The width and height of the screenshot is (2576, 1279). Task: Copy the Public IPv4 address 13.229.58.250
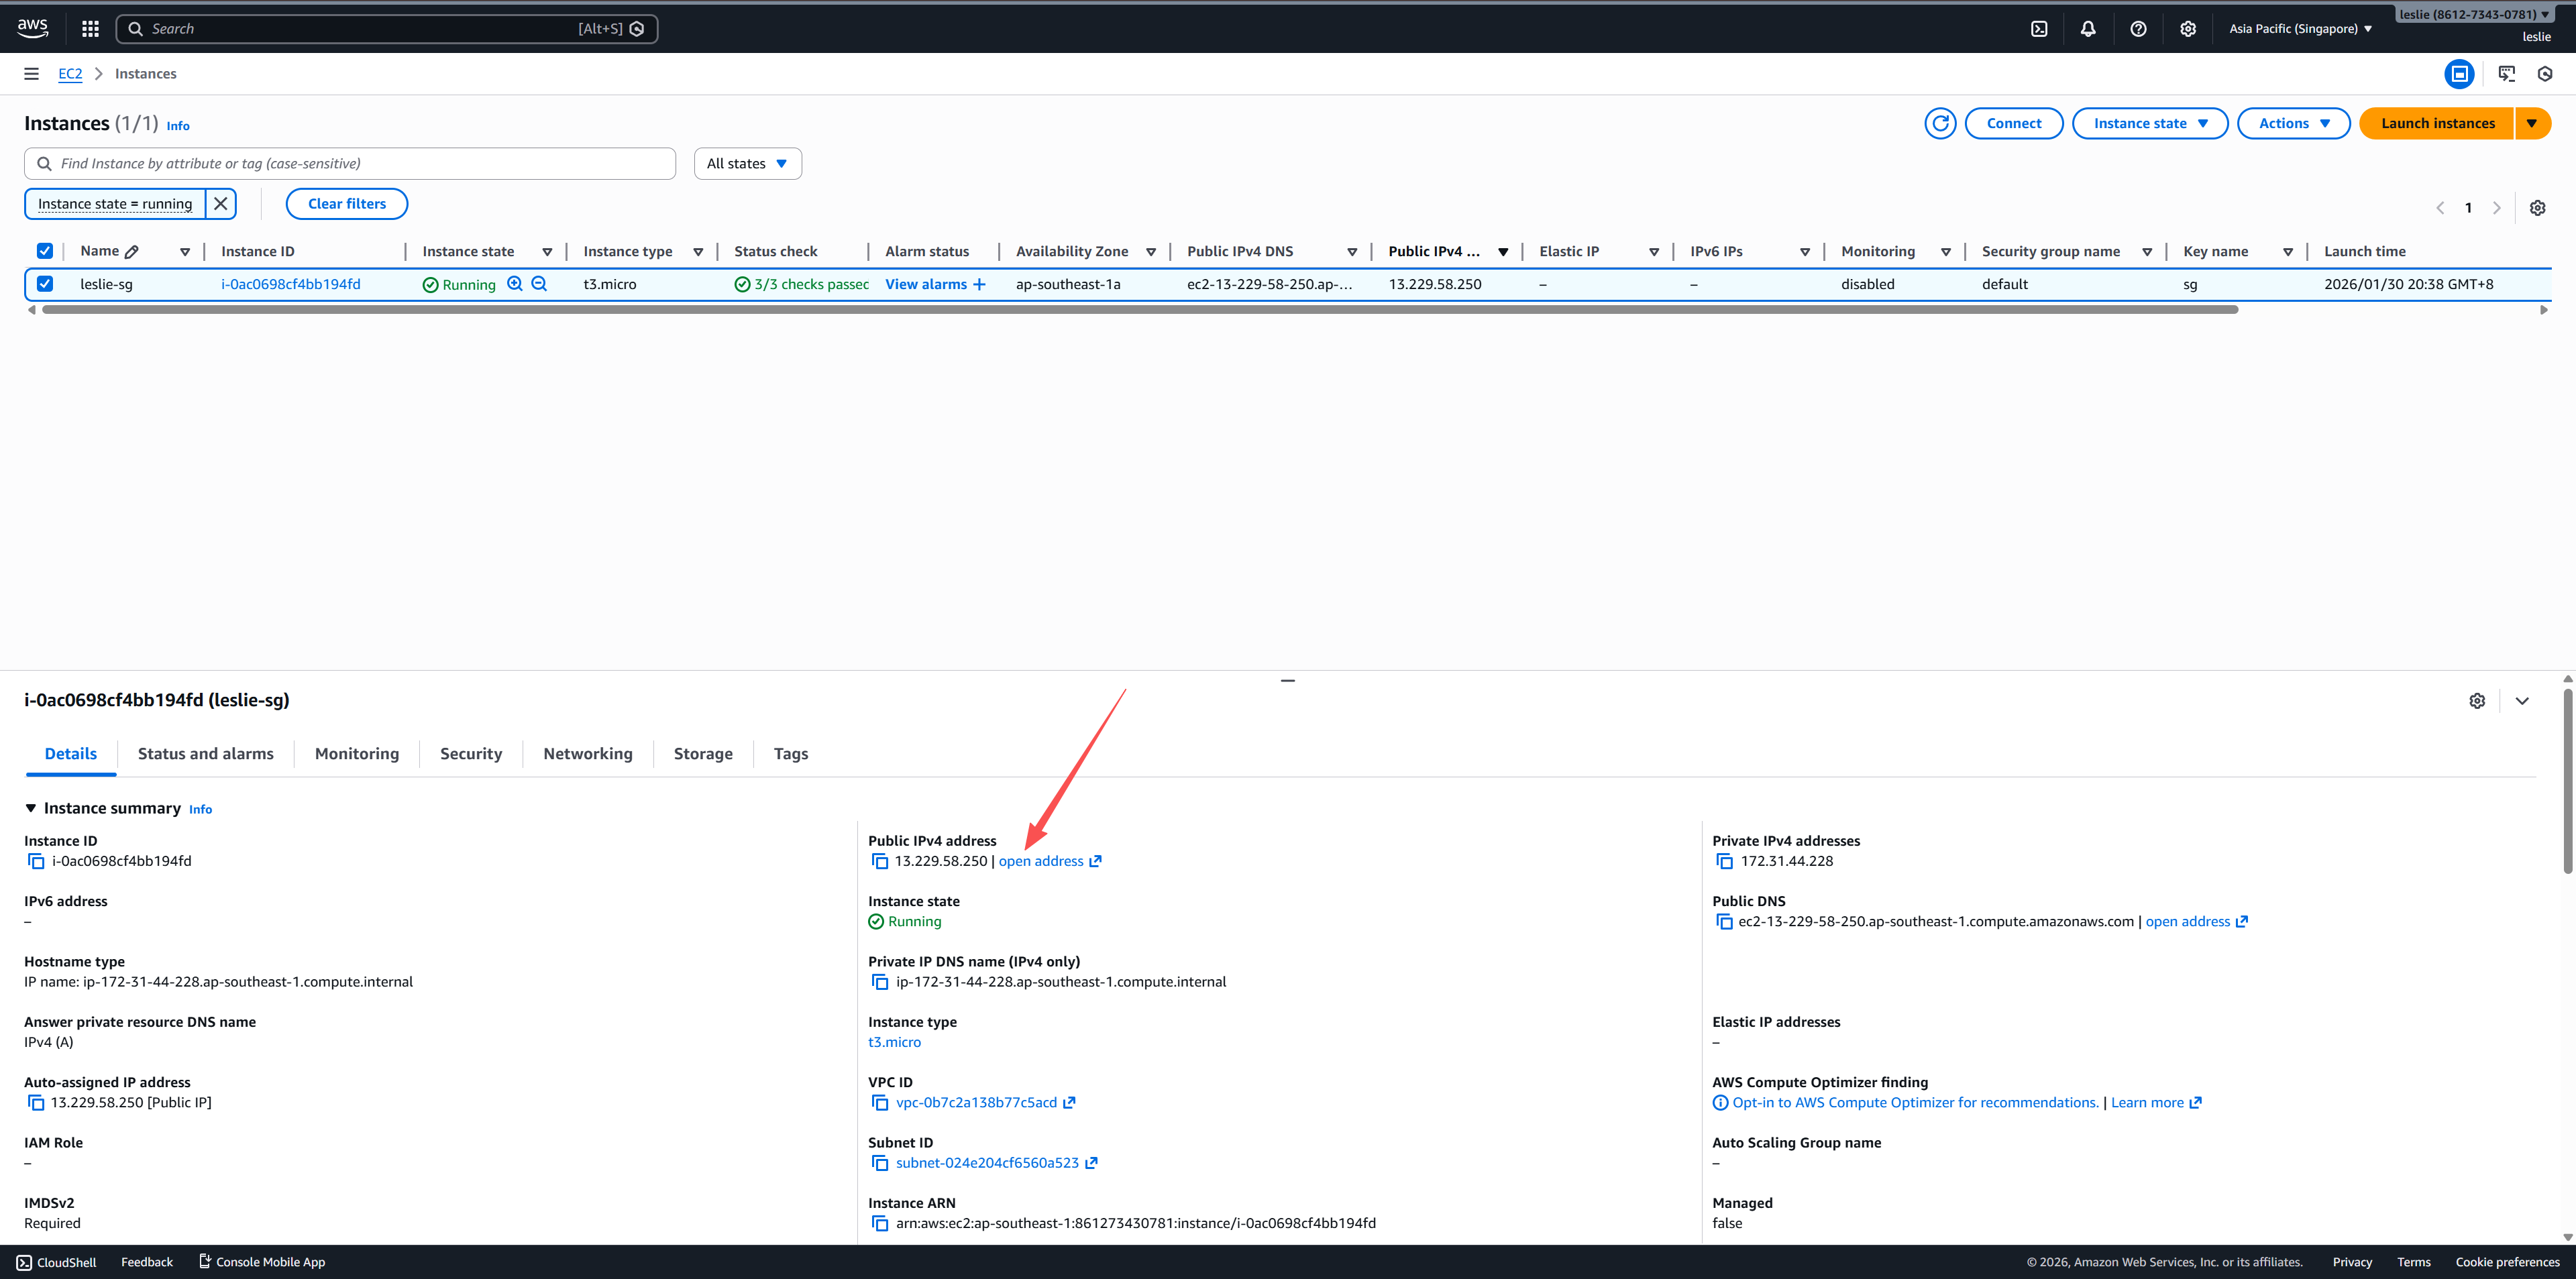click(x=880, y=861)
